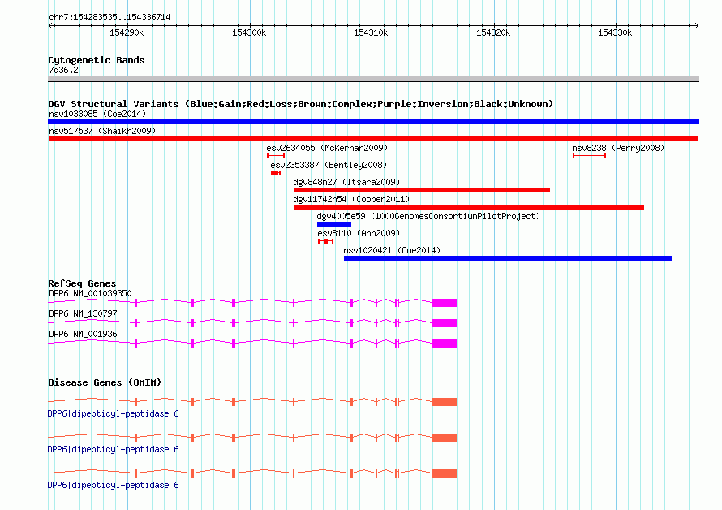The height and width of the screenshot is (510, 722).
Task: Click the nsv517537 (Shaikh2009) red loss bar
Action: click(373, 139)
